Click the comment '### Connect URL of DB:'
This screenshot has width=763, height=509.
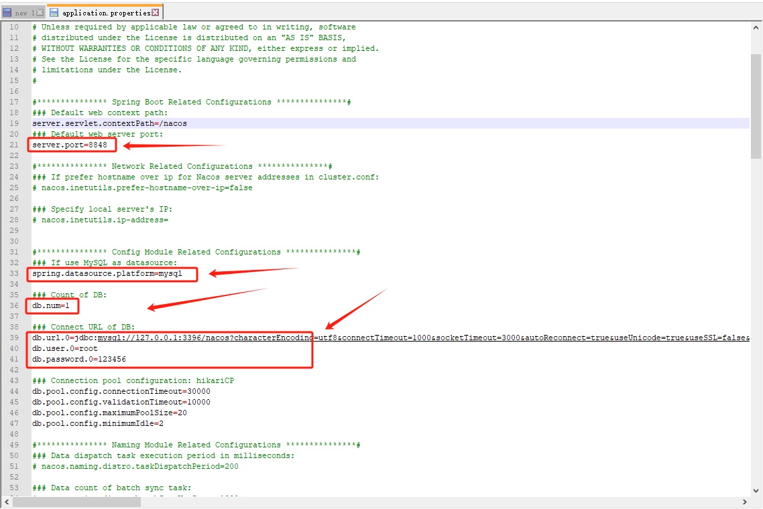pos(84,328)
